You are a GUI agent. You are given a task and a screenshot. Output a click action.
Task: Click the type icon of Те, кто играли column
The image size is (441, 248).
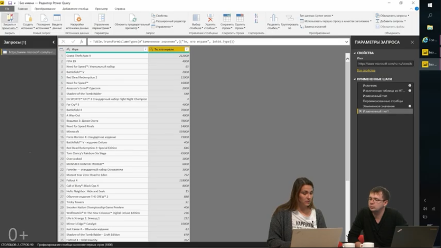(x=151, y=49)
